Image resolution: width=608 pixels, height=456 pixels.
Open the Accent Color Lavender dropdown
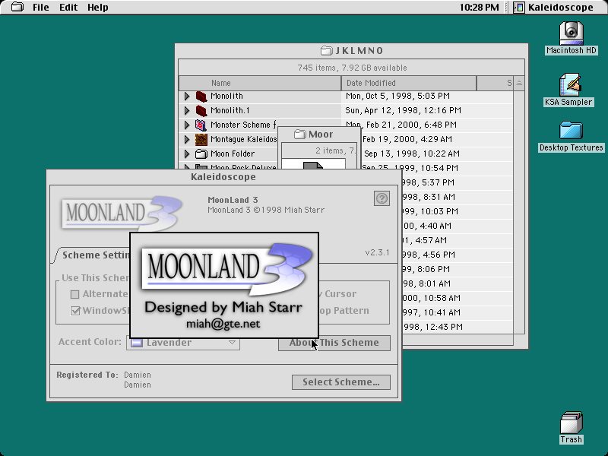point(183,343)
